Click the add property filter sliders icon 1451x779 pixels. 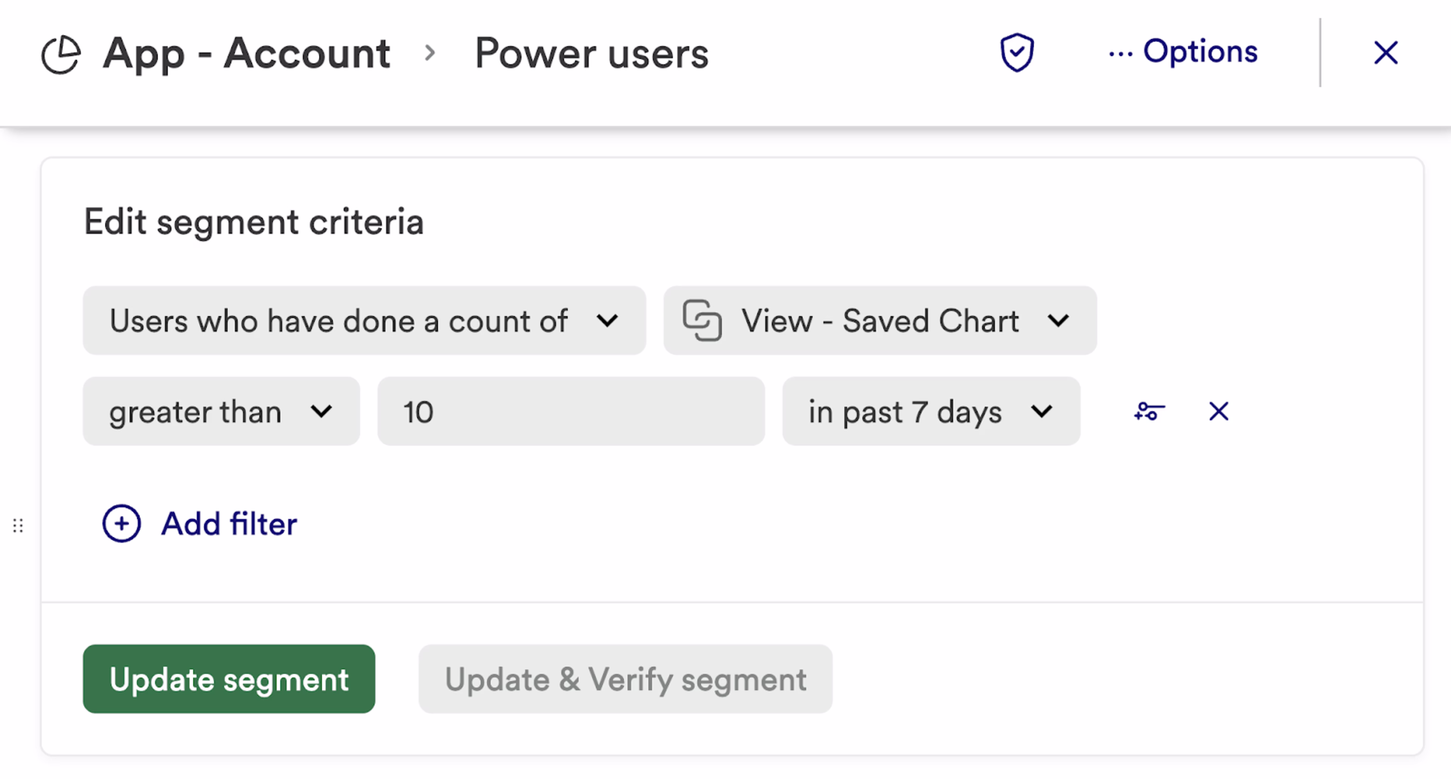pyautogui.click(x=1149, y=412)
